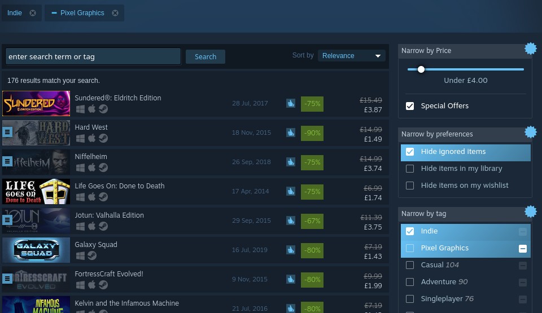The height and width of the screenshot is (313, 542).
Task: Click Windows icon for Life Goes On
Action: [80, 197]
